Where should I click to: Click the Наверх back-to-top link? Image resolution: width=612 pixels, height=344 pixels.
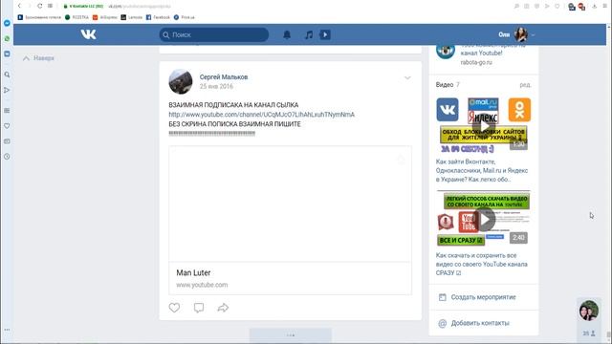tap(38, 58)
